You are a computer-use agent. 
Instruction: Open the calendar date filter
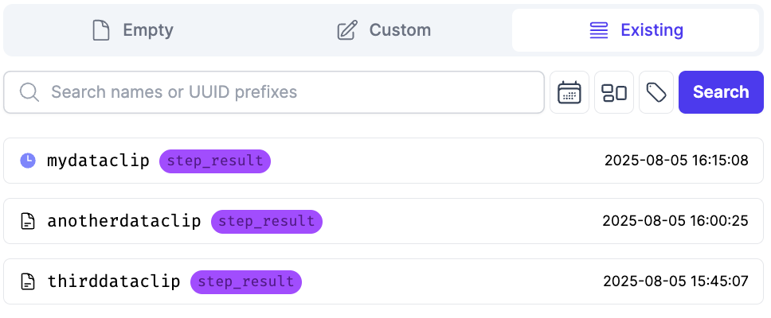[x=569, y=92]
